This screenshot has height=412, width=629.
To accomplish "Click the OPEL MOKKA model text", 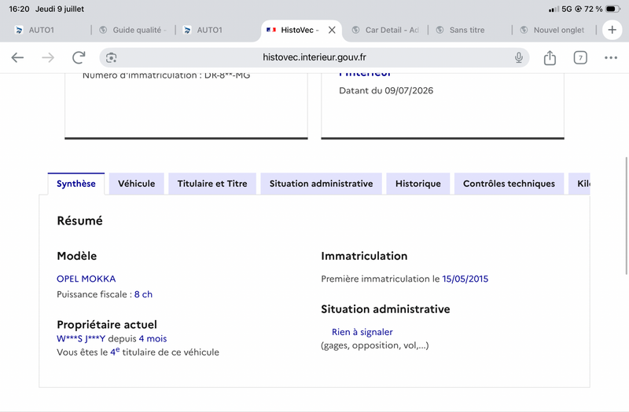I will (x=86, y=279).
